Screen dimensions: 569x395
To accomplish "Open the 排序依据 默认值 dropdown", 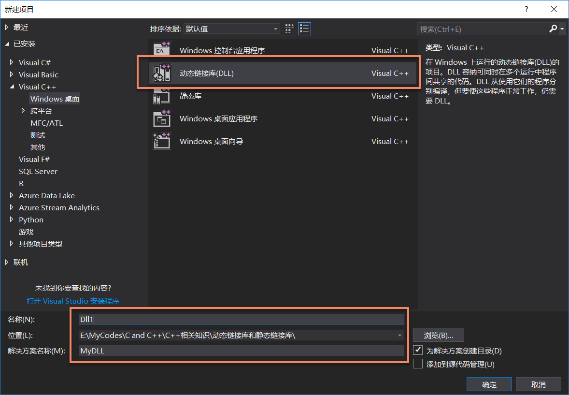I will [232, 29].
